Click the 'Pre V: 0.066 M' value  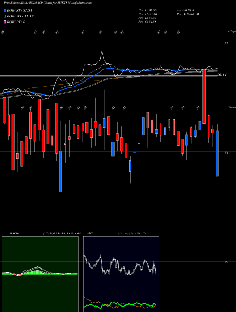point(188,14)
